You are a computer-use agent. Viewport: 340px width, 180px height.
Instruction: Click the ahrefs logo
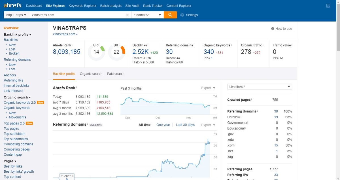pyautogui.click(x=13, y=5)
